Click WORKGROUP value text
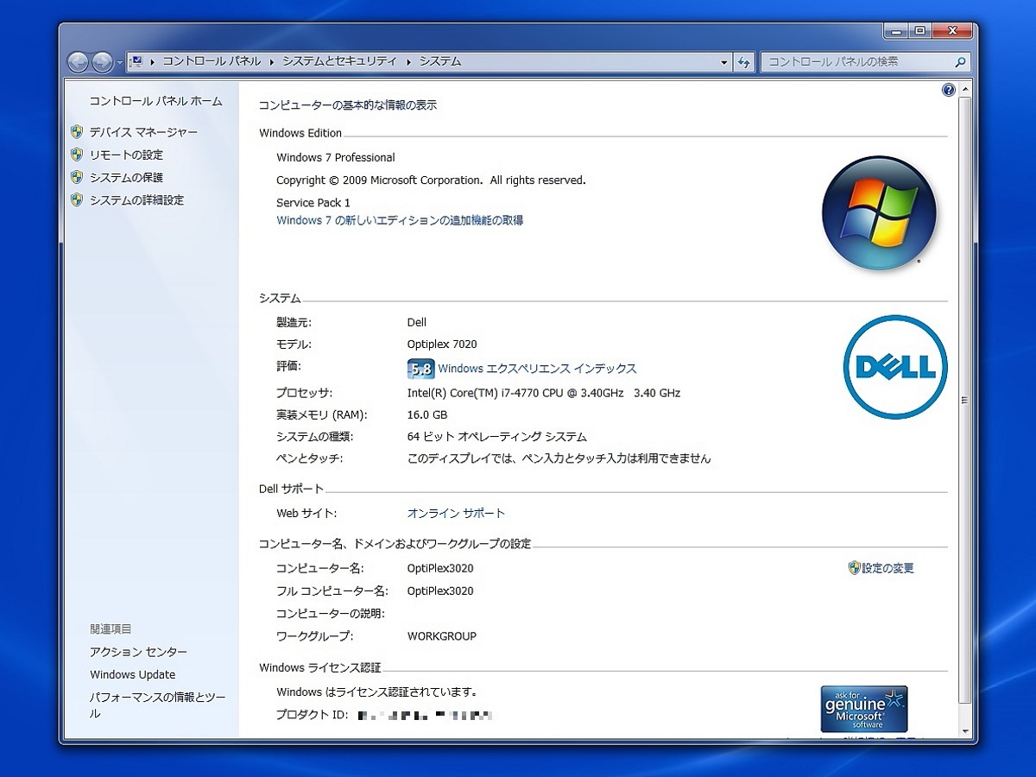 (442, 636)
